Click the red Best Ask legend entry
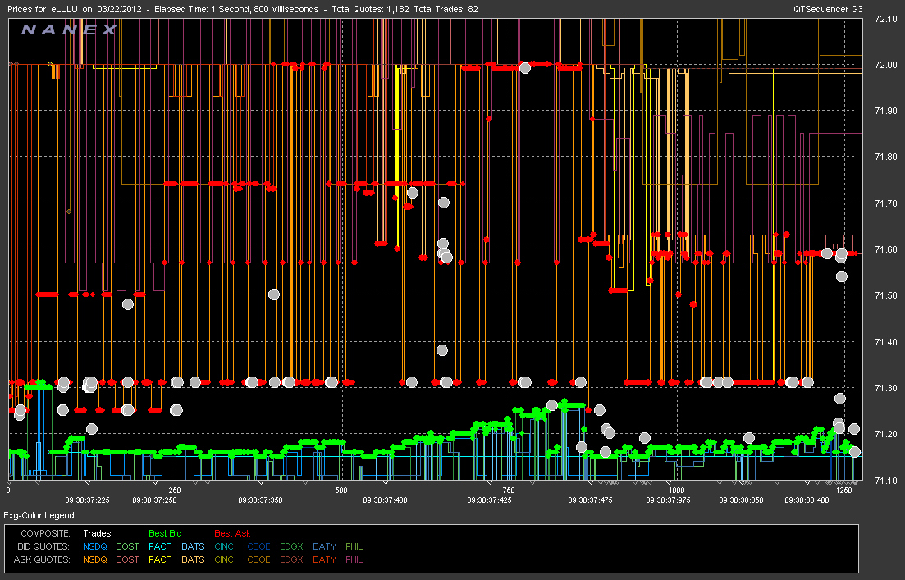Viewport: 905px width, 580px height. 232,533
